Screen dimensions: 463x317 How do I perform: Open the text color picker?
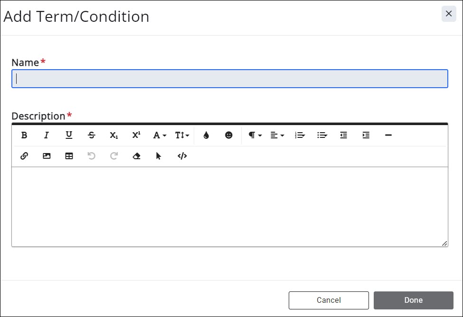[206, 136]
